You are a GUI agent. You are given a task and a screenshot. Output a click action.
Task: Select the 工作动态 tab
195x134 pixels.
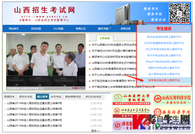tap(105, 38)
